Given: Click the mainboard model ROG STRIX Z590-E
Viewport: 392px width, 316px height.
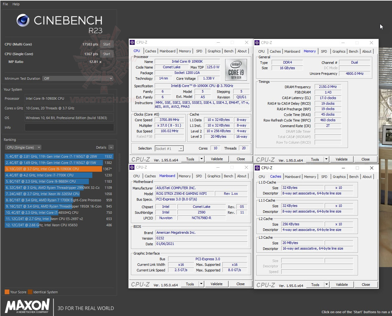Looking at the screenshot, I should (185, 194).
